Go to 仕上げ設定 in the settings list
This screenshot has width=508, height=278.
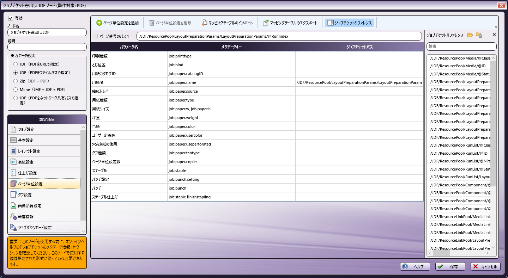pyautogui.click(x=44, y=173)
